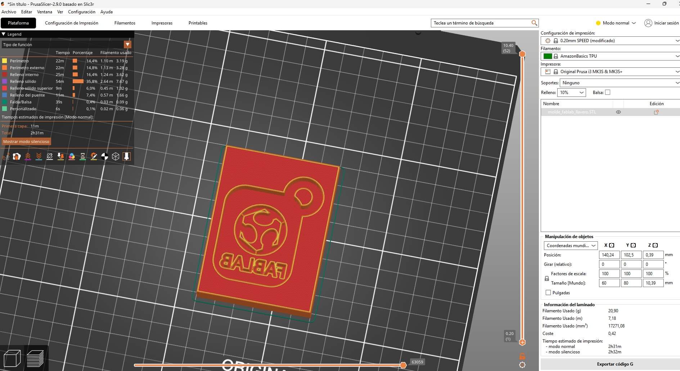Click search magnifier icon
The height and width of the screenshot is (371, 680).
[534, 23]
